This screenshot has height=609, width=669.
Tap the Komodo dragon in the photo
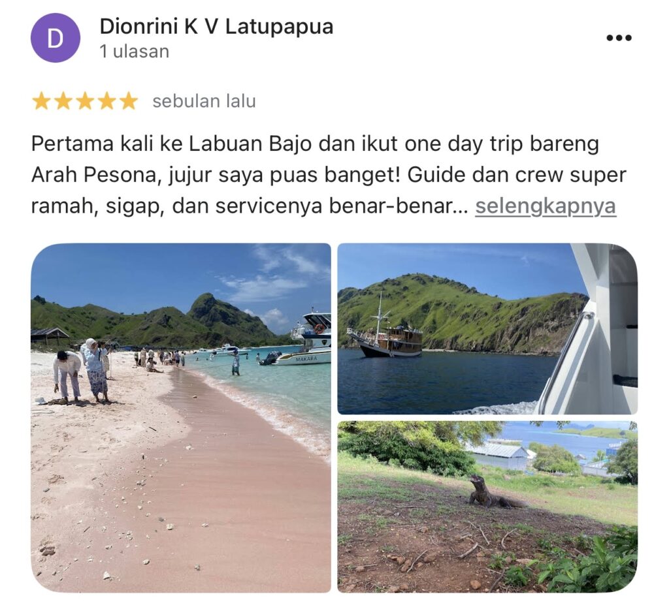(495, 493)
